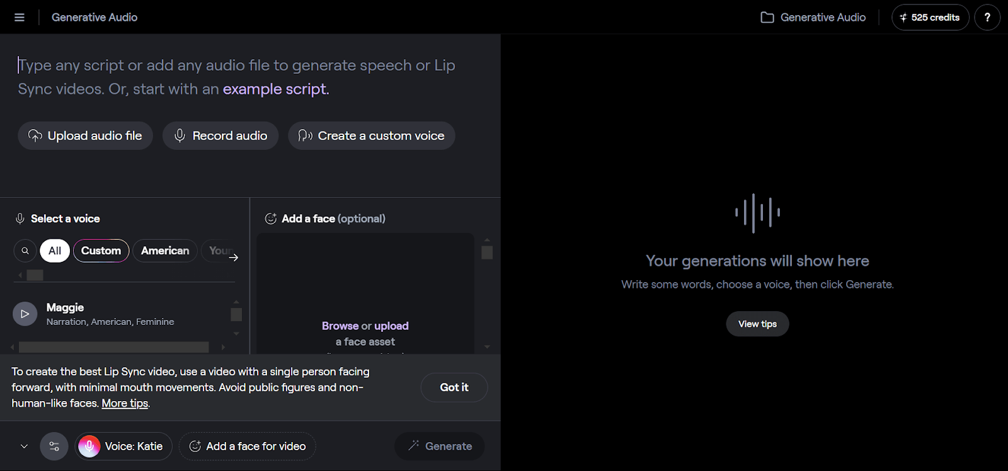Image resolution: width=1008 pixels, height=471 pixels.
Task: Click the microphone icon beside Select a voice
Action: click(x=20, y=218)
